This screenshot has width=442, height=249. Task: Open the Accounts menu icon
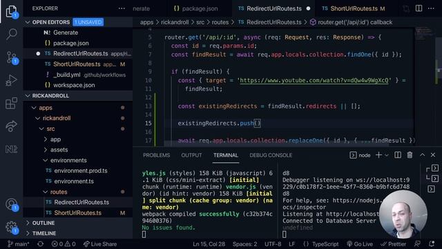(11, 204)
